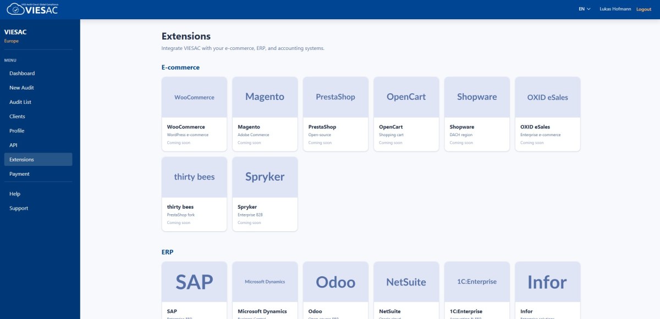This screenshot has height=319, width=660.
Task: Select the NetSuite logo tile
Action: [x=406, y=282]
